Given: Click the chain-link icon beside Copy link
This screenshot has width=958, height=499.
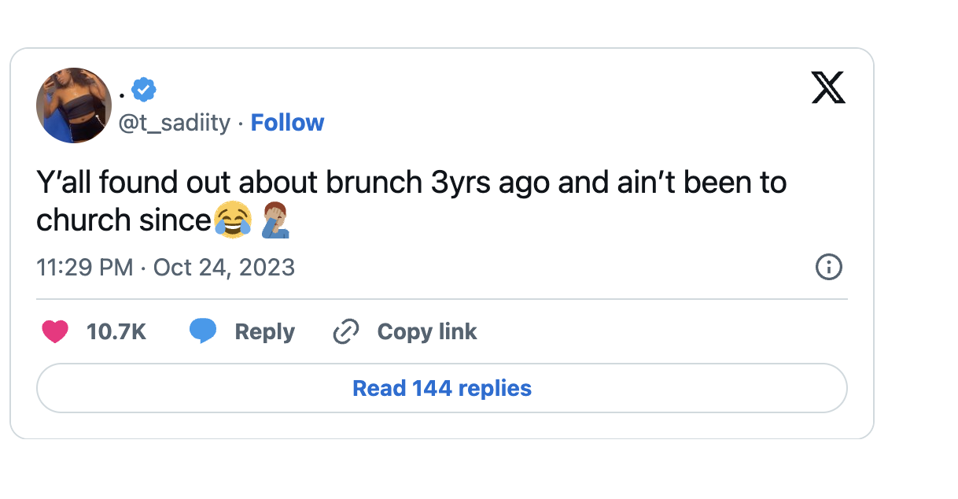Looking at the screenshot, I should point(347,331).
